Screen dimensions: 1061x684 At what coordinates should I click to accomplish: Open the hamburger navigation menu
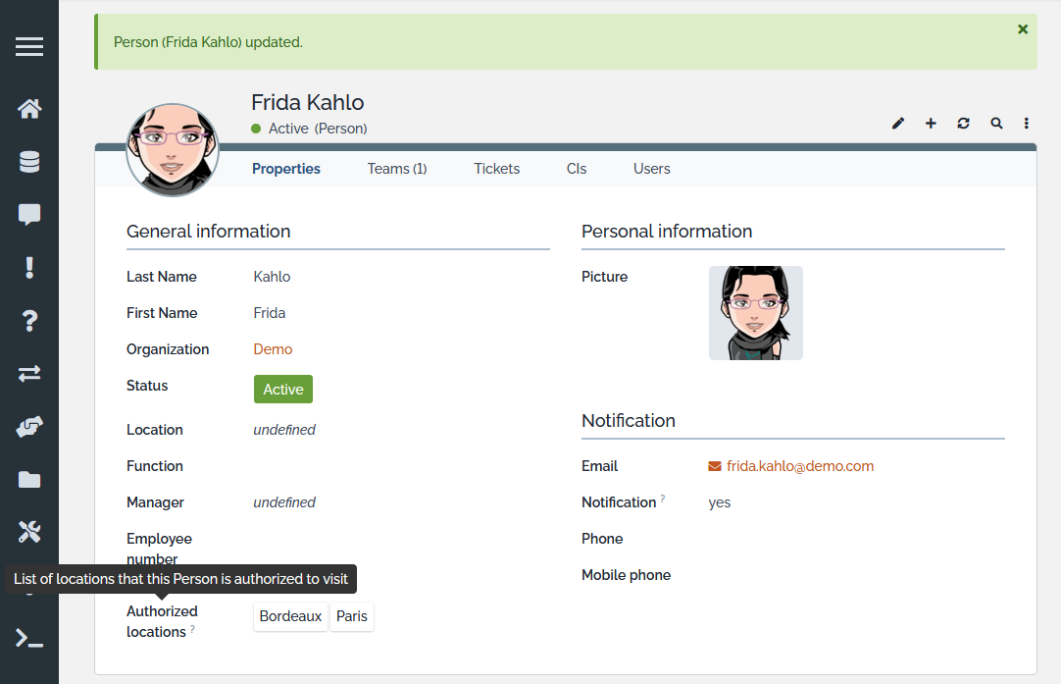[29, 46]
